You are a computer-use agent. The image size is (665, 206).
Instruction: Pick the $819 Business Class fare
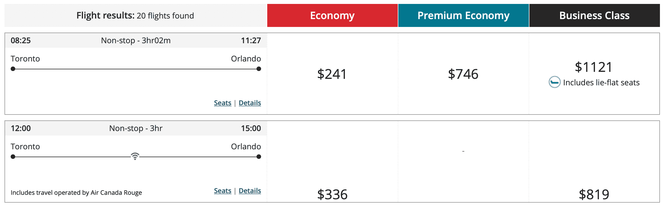click(594, 194)
